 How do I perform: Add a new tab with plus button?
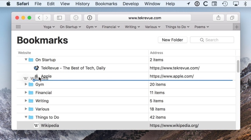point(236,27)
